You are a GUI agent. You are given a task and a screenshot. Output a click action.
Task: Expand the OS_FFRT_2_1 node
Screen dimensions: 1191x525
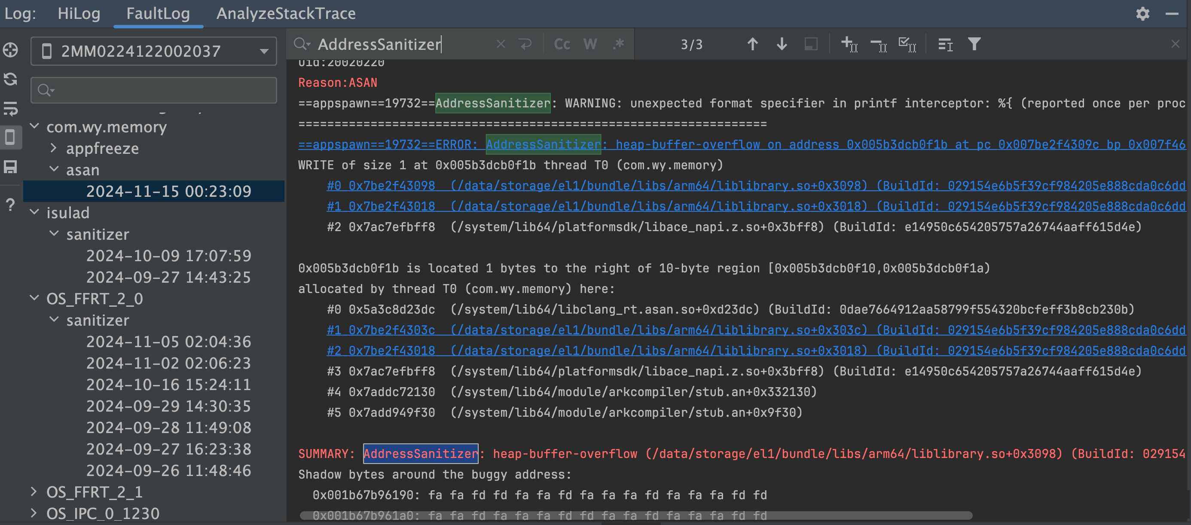pyautogui.click(x=34, y=492)
